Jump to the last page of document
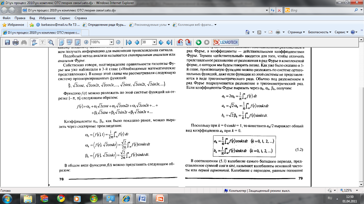The image size is (364, 204). click(x=169, y=42)
